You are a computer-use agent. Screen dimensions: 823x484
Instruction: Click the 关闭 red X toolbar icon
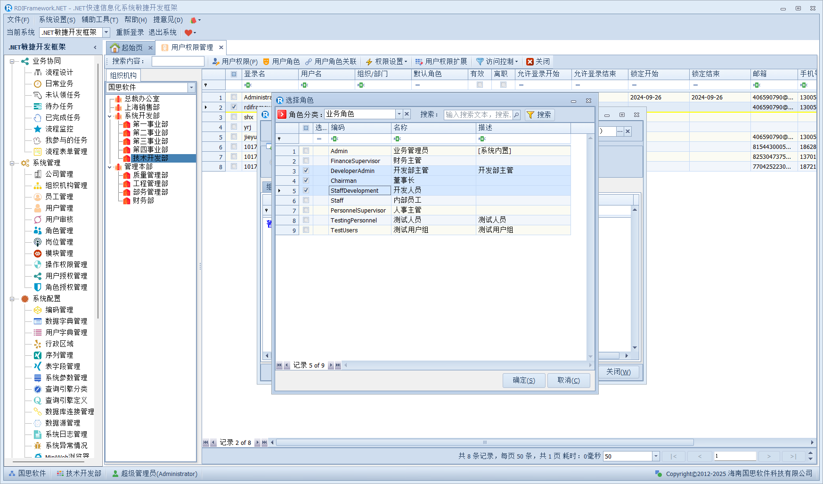tap(530, 62)
